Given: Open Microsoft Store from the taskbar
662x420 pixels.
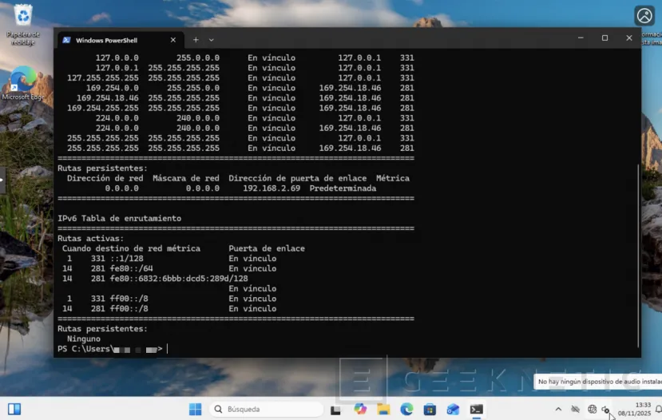Looking at the screenshot, I should pos(430,409).
